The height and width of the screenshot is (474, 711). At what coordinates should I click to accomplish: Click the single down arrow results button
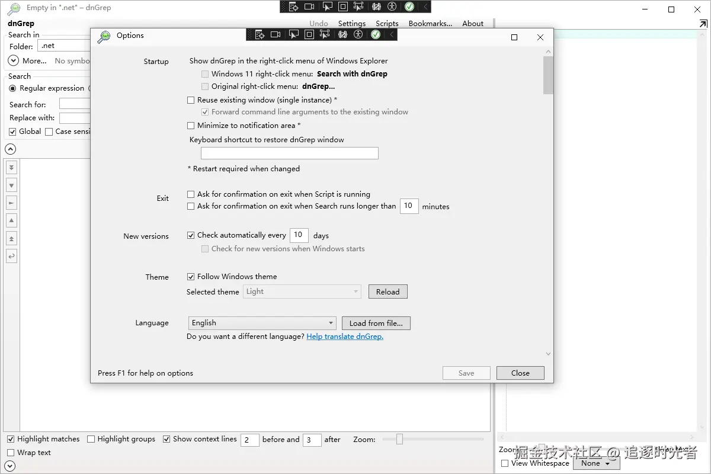(x=11, y=185)
